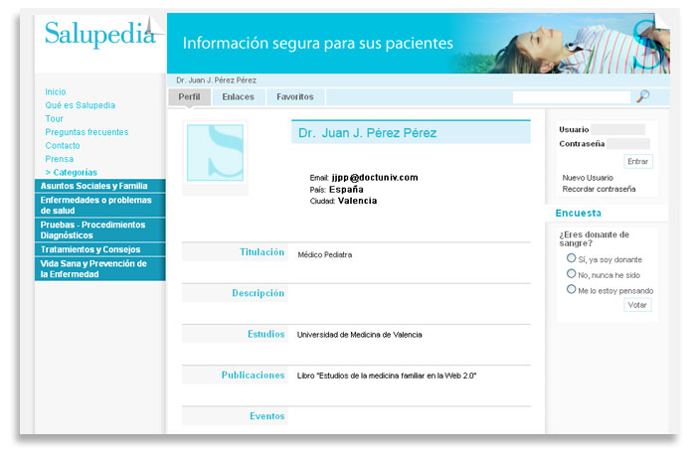
Task: Click 'Médico Pediatra' text
Action: (x=325, y=255)
